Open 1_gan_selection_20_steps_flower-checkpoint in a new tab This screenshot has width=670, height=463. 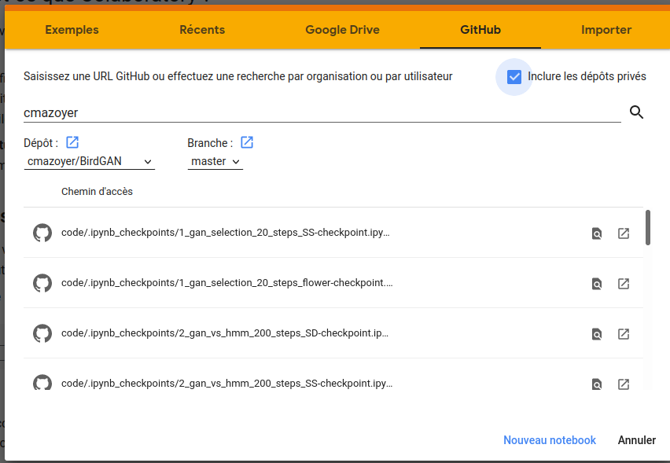click(624, 284)
